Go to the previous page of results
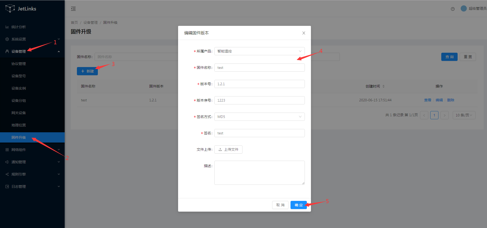Screen dimensions: 487x228 pyautogui.click(x=424, y=115)
